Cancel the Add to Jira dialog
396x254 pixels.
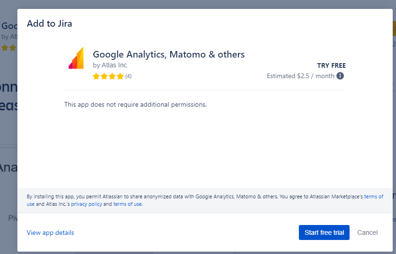click(x=367, y=232)
